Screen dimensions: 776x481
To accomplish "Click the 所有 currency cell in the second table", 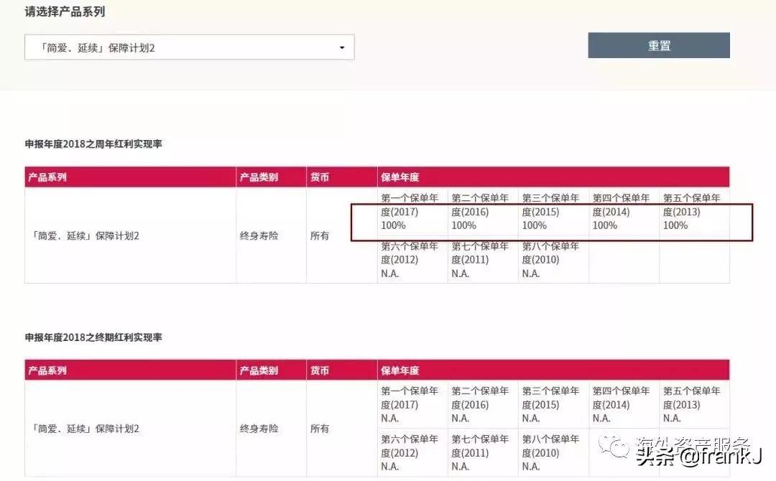I will 319,429.
